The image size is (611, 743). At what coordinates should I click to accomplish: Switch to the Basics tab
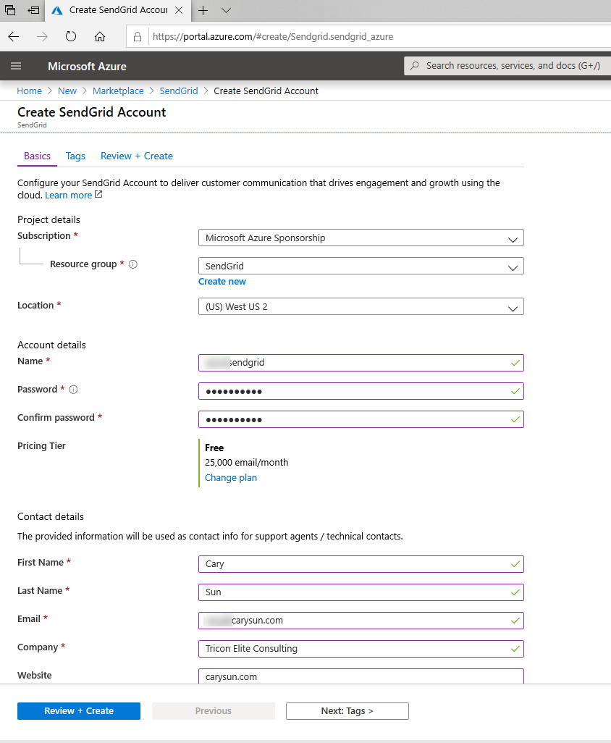click(37, 156)
